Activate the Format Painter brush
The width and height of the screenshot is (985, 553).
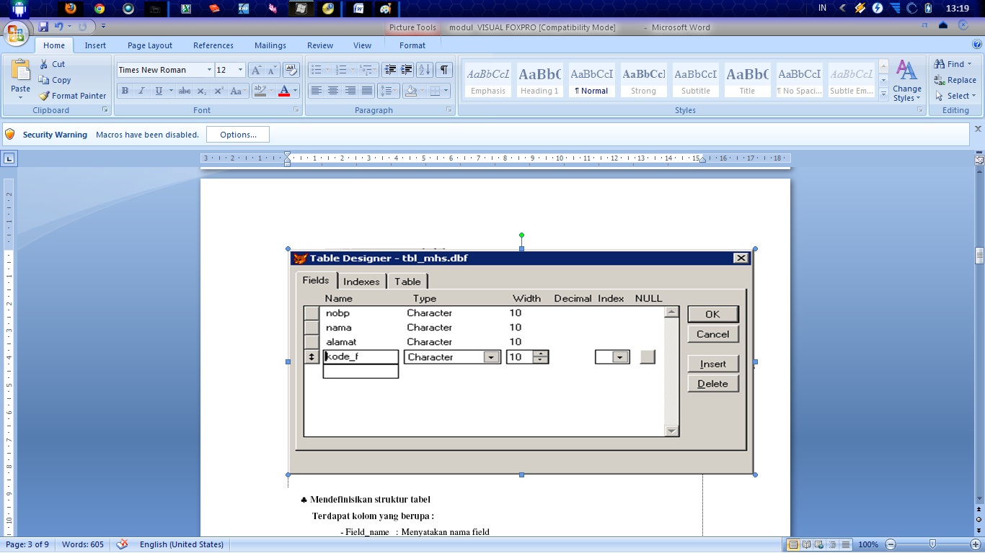[x=72, y=96]
